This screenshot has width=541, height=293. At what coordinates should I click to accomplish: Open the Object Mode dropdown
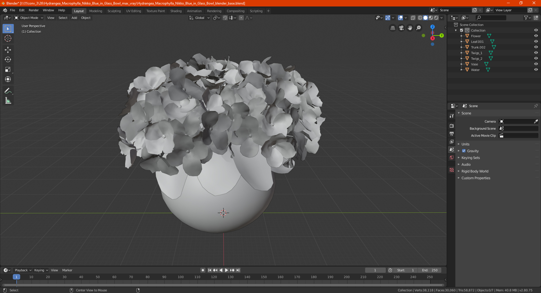[x=29, y=18]
